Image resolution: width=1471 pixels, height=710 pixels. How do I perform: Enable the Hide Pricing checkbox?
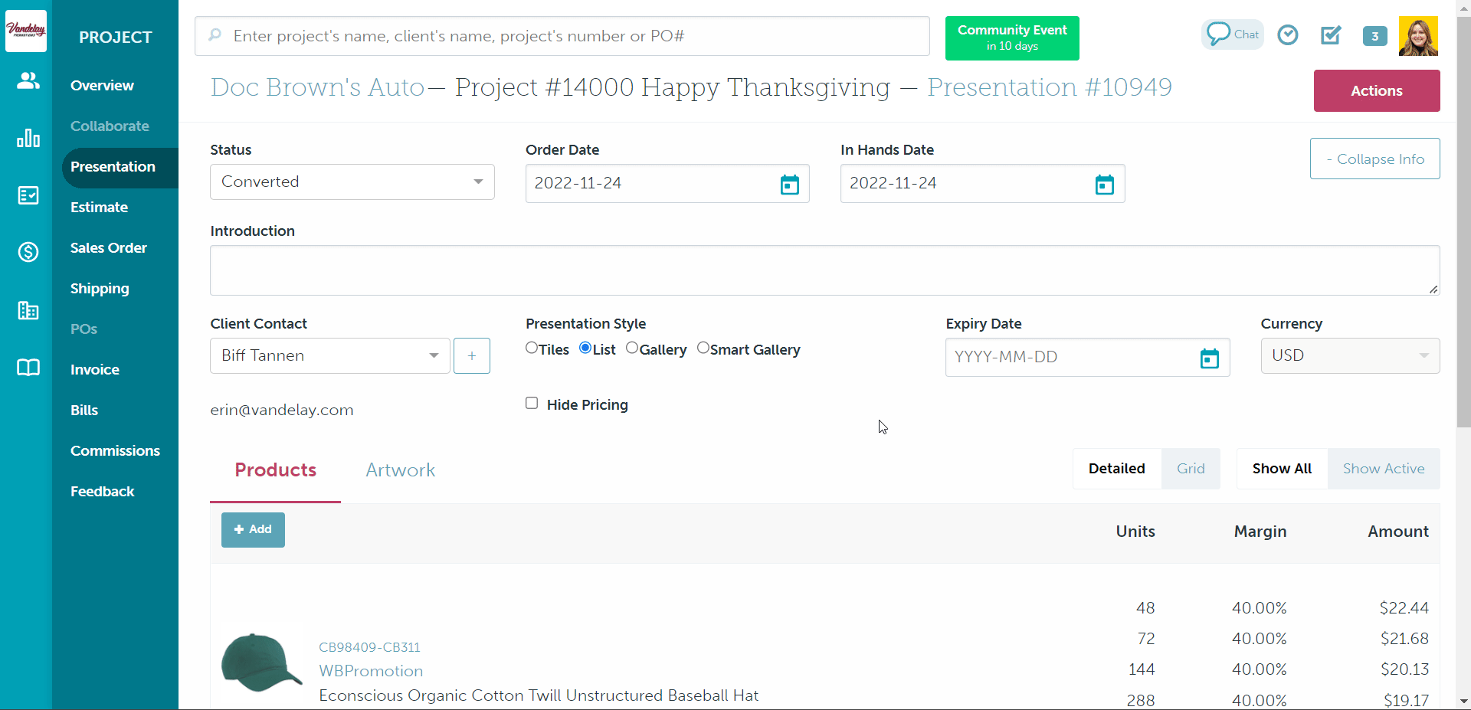coord(532,404)
